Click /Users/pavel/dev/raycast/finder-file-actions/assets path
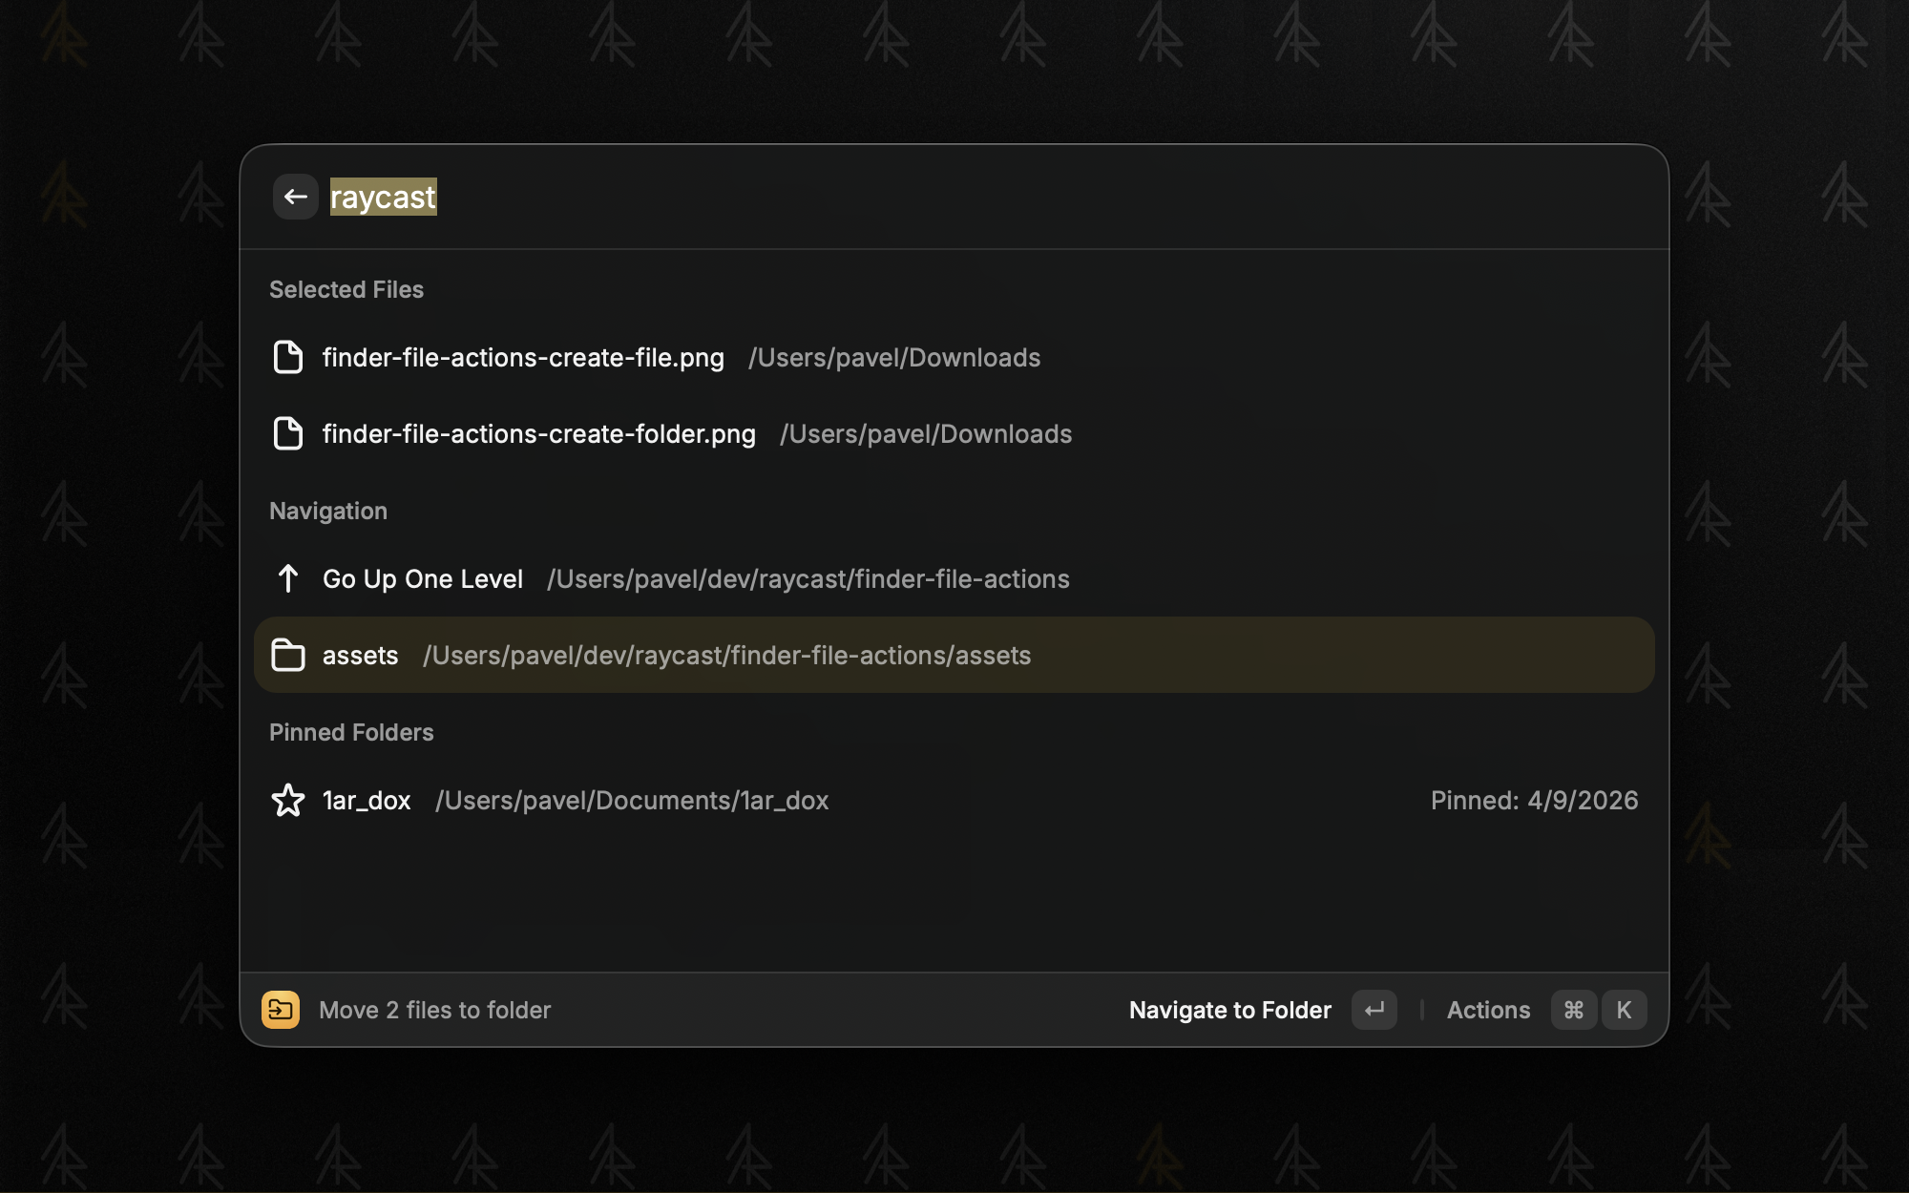 (x=726, y=655)
